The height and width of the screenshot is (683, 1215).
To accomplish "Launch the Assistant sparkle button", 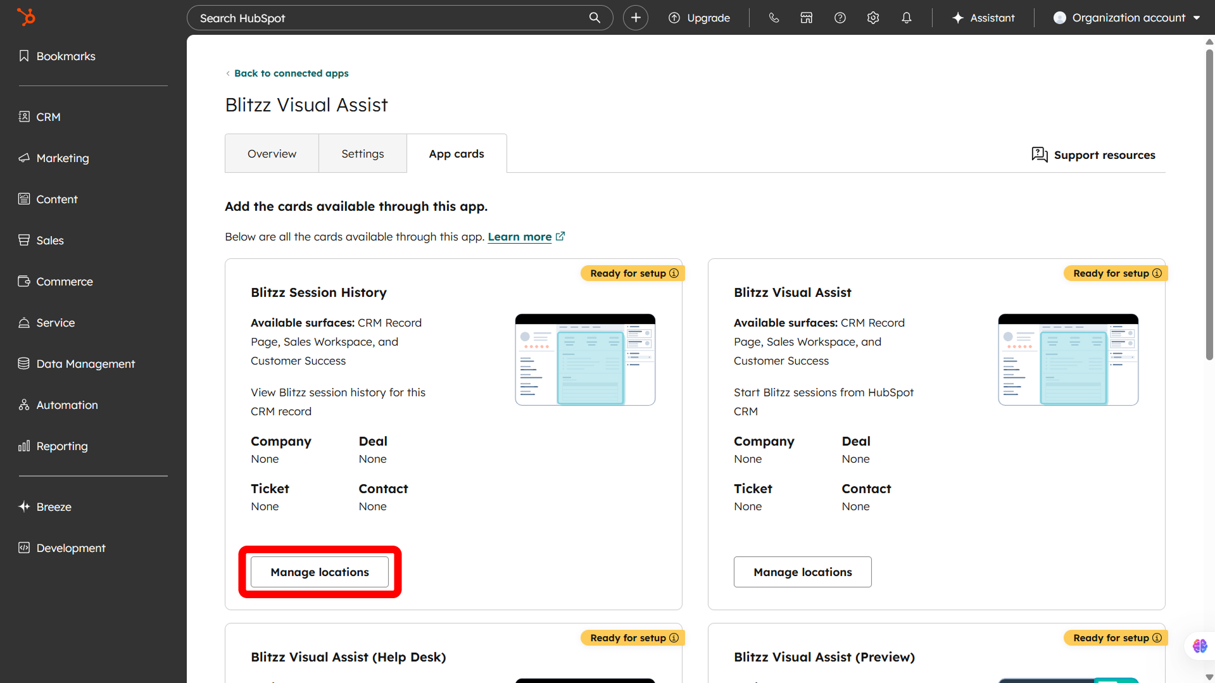I will click(983, 18).
